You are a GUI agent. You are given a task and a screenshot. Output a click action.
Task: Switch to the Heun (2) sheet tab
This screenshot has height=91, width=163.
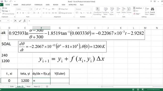(37, 86)
